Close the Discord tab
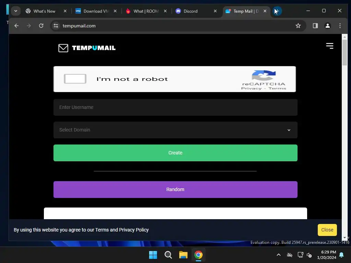The width and height of the screenshot is (351, 263). [x=215, y=11]
